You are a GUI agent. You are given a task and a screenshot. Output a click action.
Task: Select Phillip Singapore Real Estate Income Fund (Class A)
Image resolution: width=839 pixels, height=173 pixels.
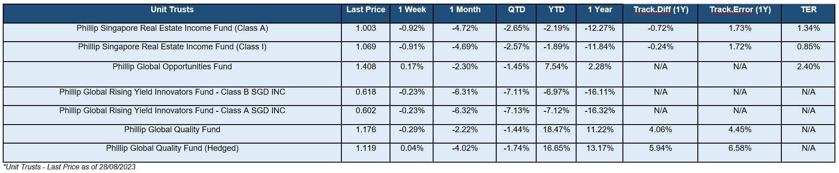[x=172, y=28]
